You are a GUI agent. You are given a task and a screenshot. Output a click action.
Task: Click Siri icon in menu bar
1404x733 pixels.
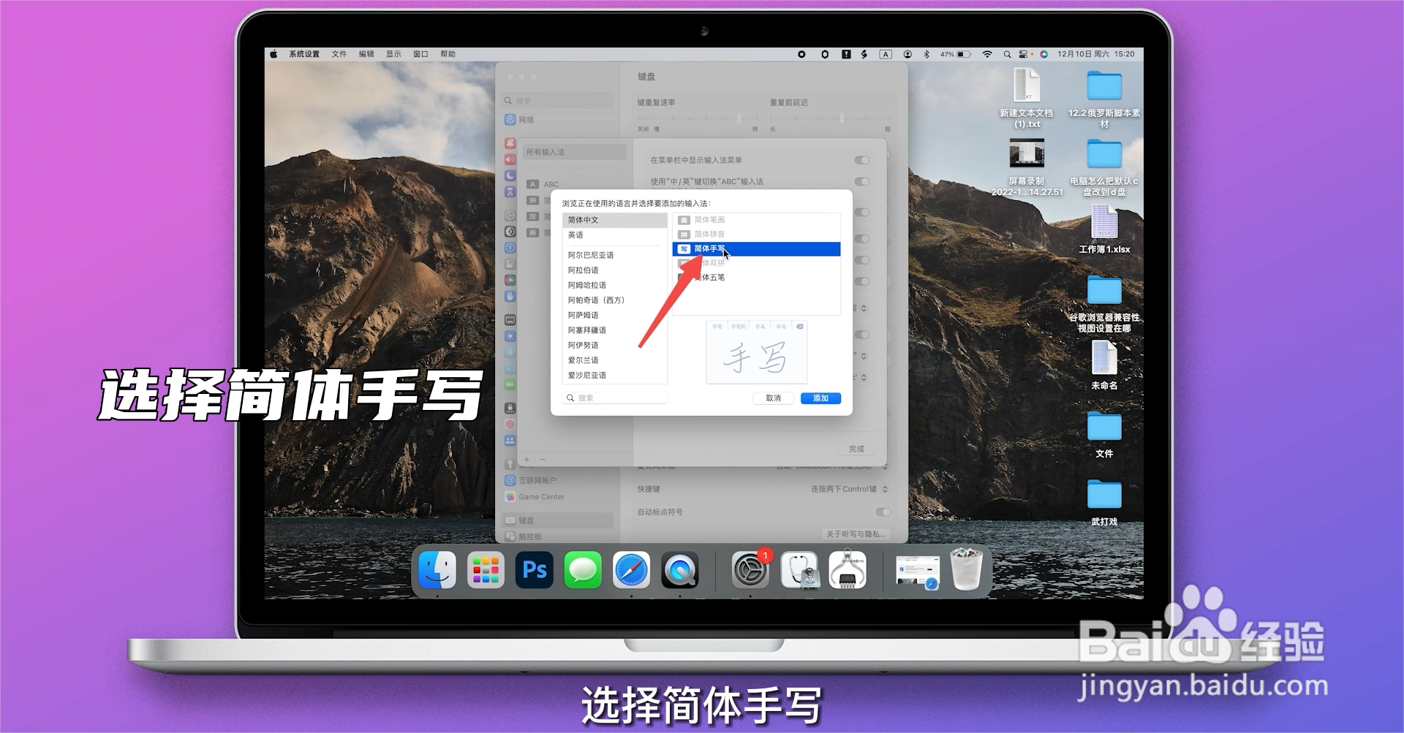(1044, 54)
